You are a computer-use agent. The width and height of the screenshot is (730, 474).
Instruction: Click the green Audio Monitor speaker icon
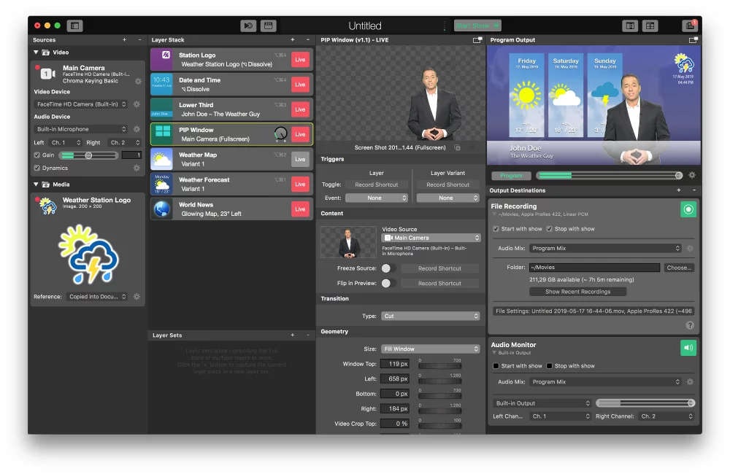coord(688,347)
